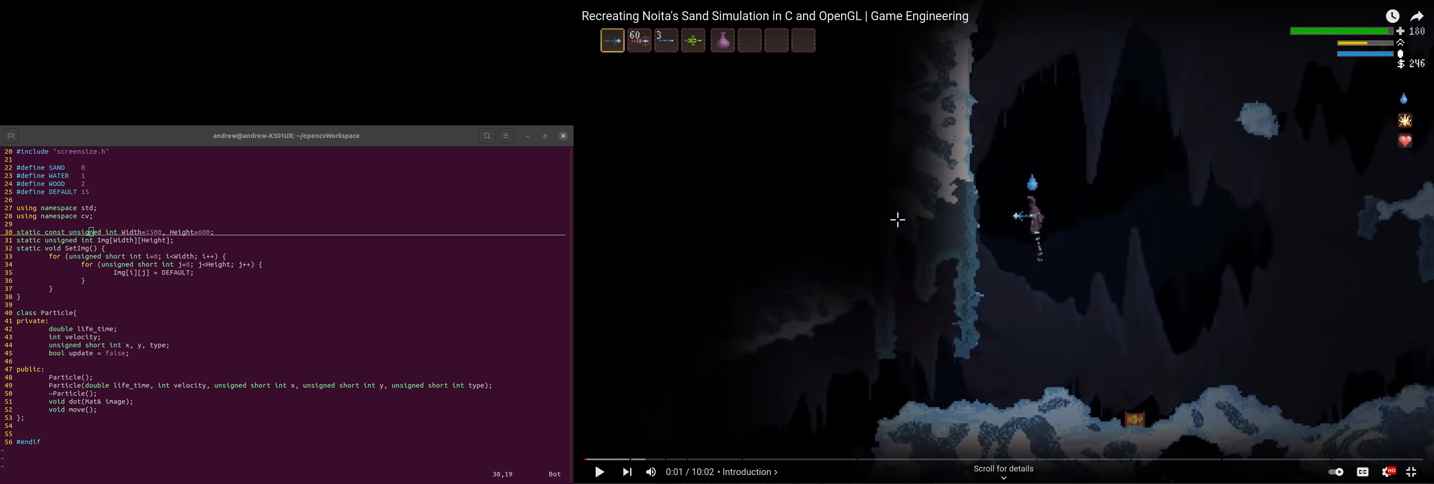Open new terminal tab button
Screen dimensions: 1434x484
(x=11, y=136)
